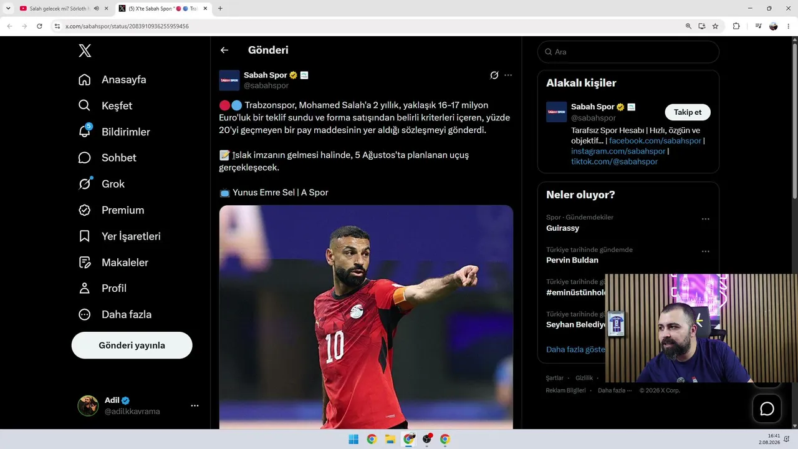This screenshot has height=449, width=798.
Task: Open facebook.com/sabahspor link
Action: [x=655, y=141]
